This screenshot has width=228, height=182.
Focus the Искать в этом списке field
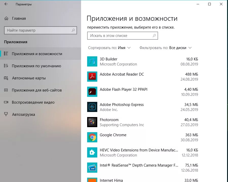click(x=123, y=36)
